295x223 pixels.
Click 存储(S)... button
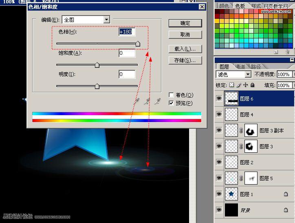185,60
